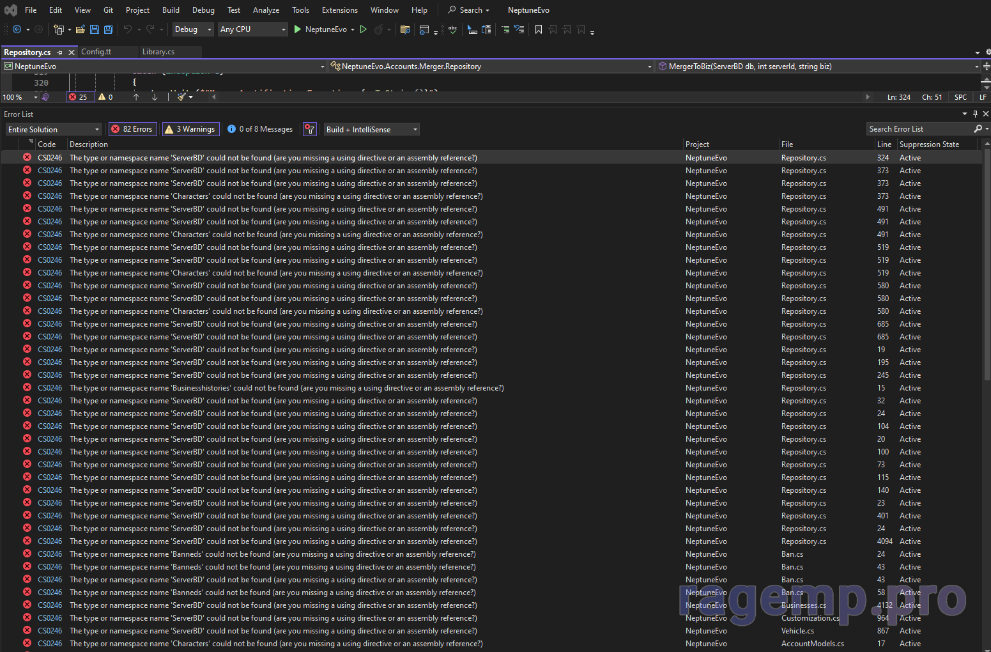Open the NeptuneEvo.Accounts.Merger.Repository type dropdown
Viewport: 991px width, 652px height.
pyautogui.click(x=491, y=66)
